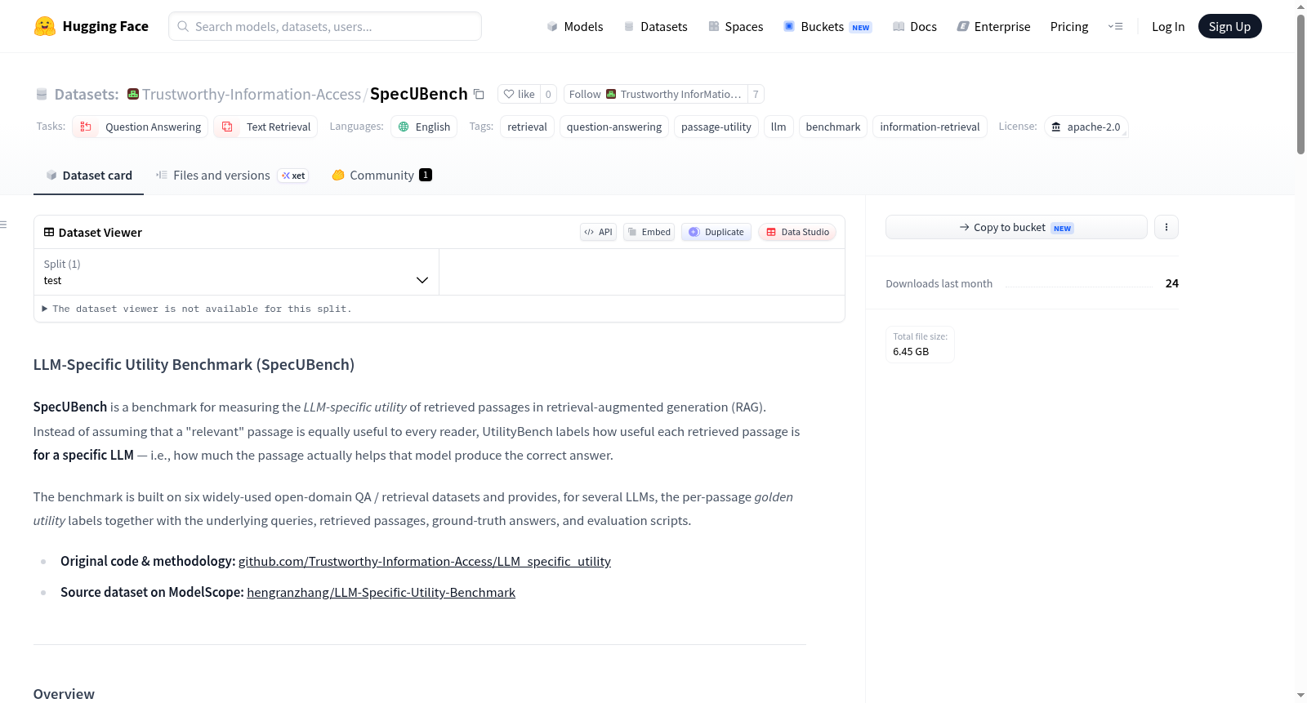
Task: Click the retrieval tag
Action: 527,127
